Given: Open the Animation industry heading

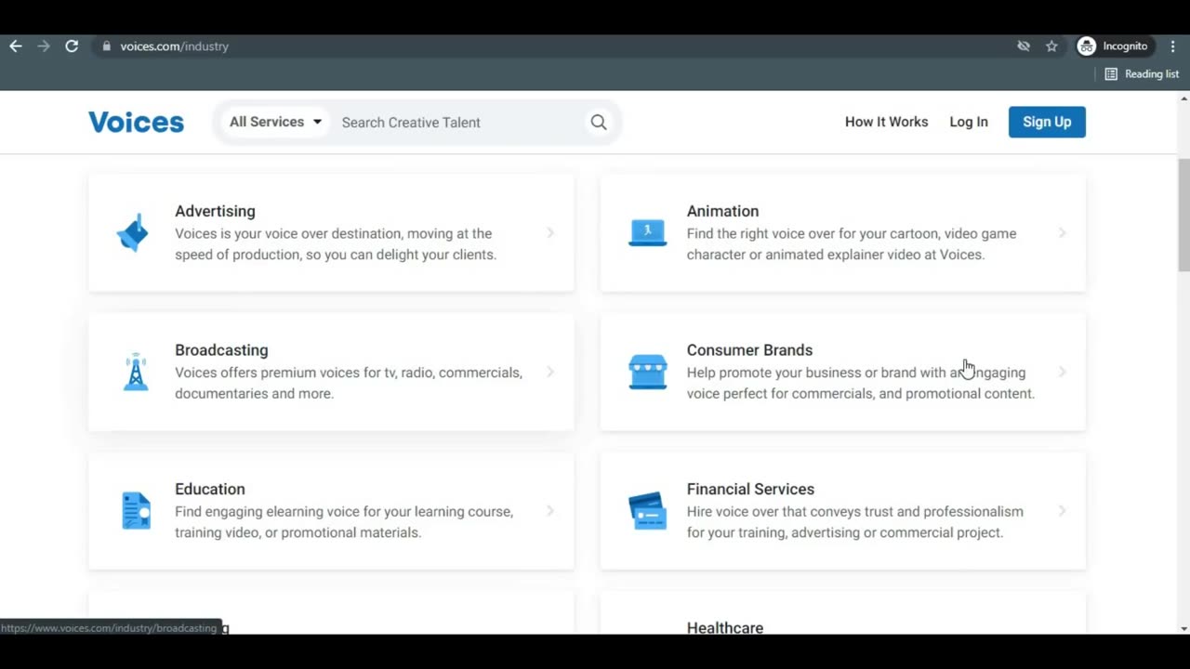Looking at the screenshot, I should pyautogui.click(x=722, y=211).
